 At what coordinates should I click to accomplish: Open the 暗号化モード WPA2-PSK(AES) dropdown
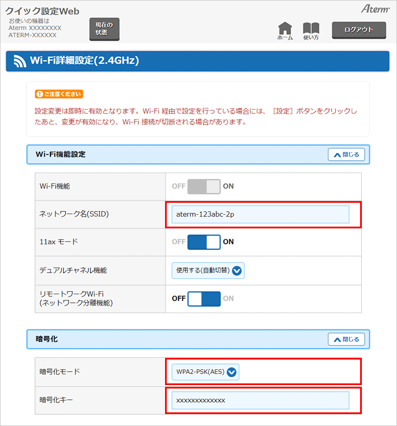pyautogui.click(x=205, y=372)
